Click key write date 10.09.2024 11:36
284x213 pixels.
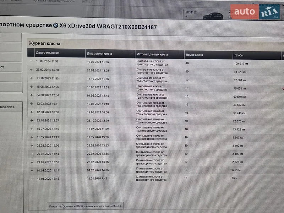click(98, 62)
